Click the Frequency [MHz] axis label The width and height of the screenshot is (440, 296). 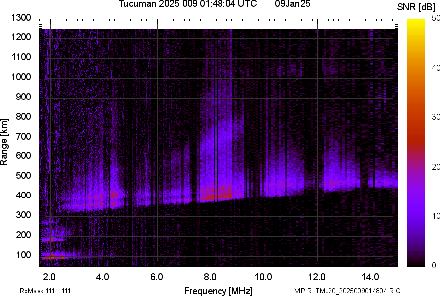218,291
